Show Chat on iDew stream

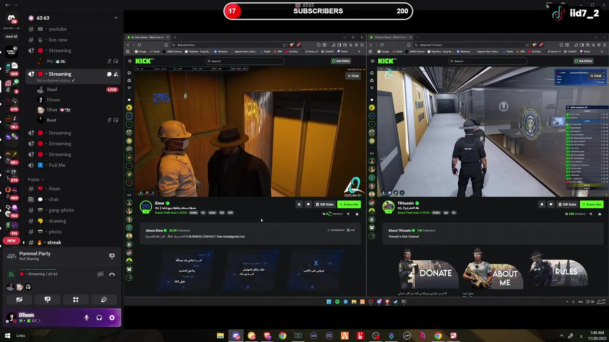click(353, 76)
